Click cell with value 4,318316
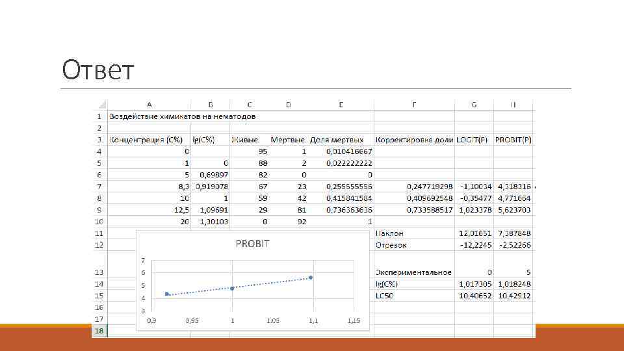 pyautogui.click(x=513, y=187)
